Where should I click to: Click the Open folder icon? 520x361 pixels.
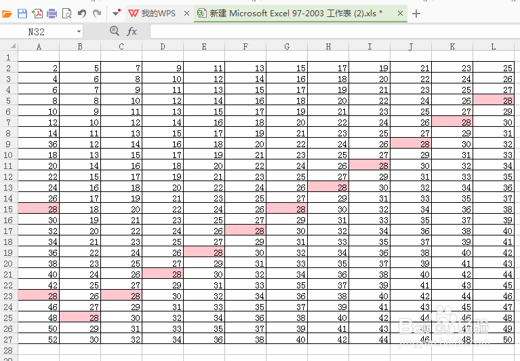(7, 14)
